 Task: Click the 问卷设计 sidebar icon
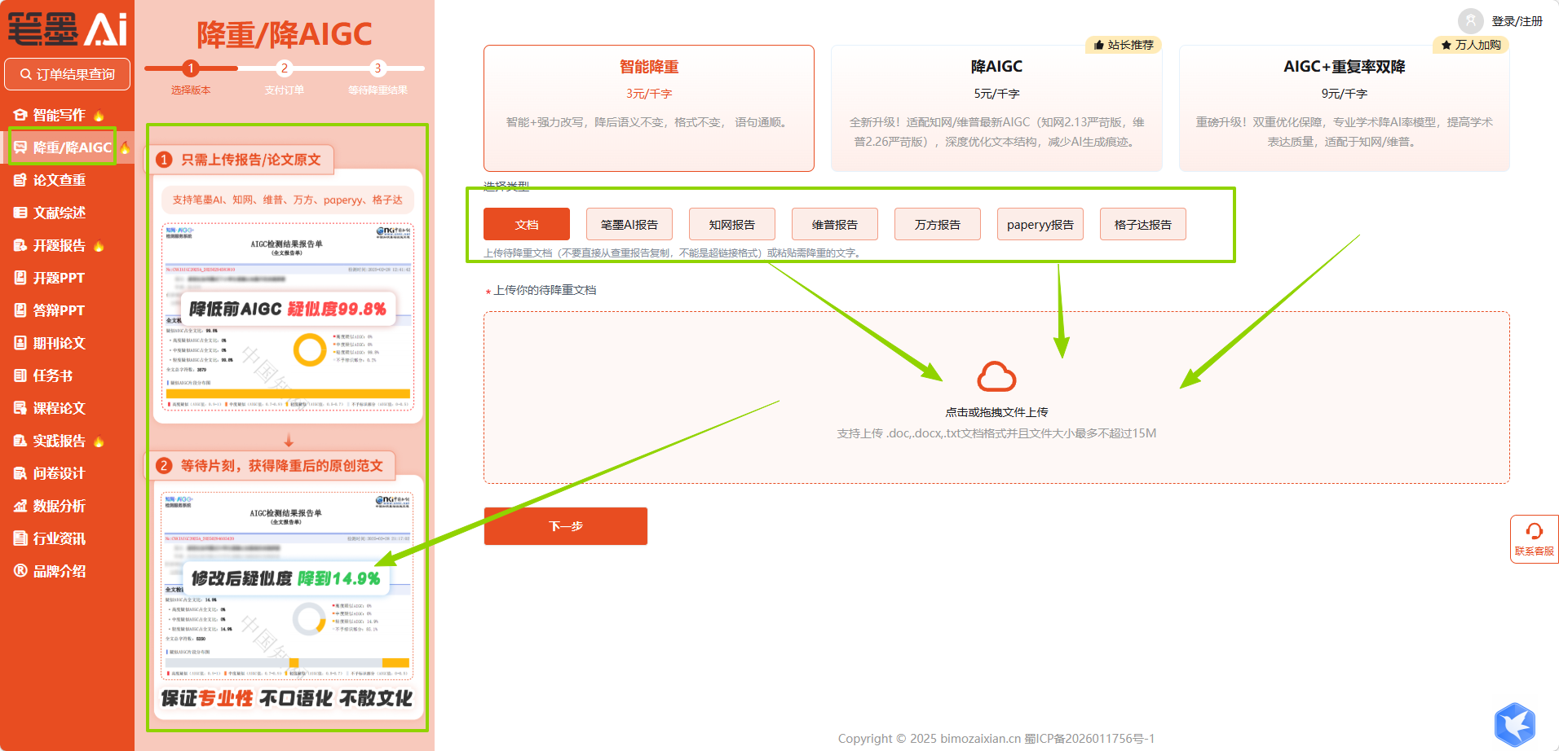click(20, 473)
